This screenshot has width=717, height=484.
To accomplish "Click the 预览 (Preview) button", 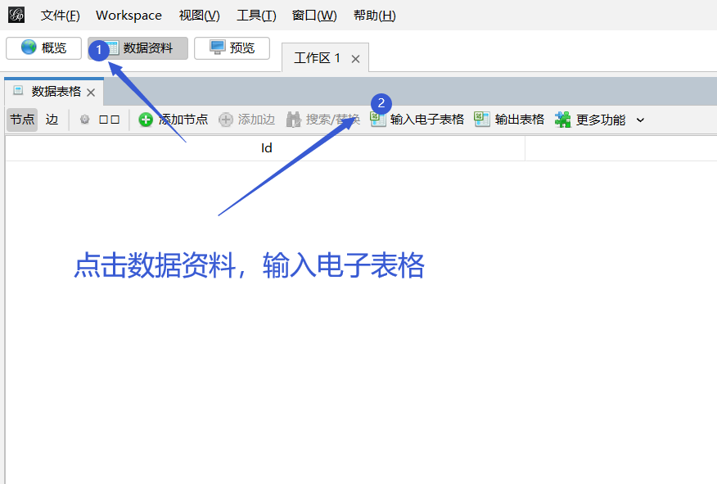I will (x=232, y=47).
